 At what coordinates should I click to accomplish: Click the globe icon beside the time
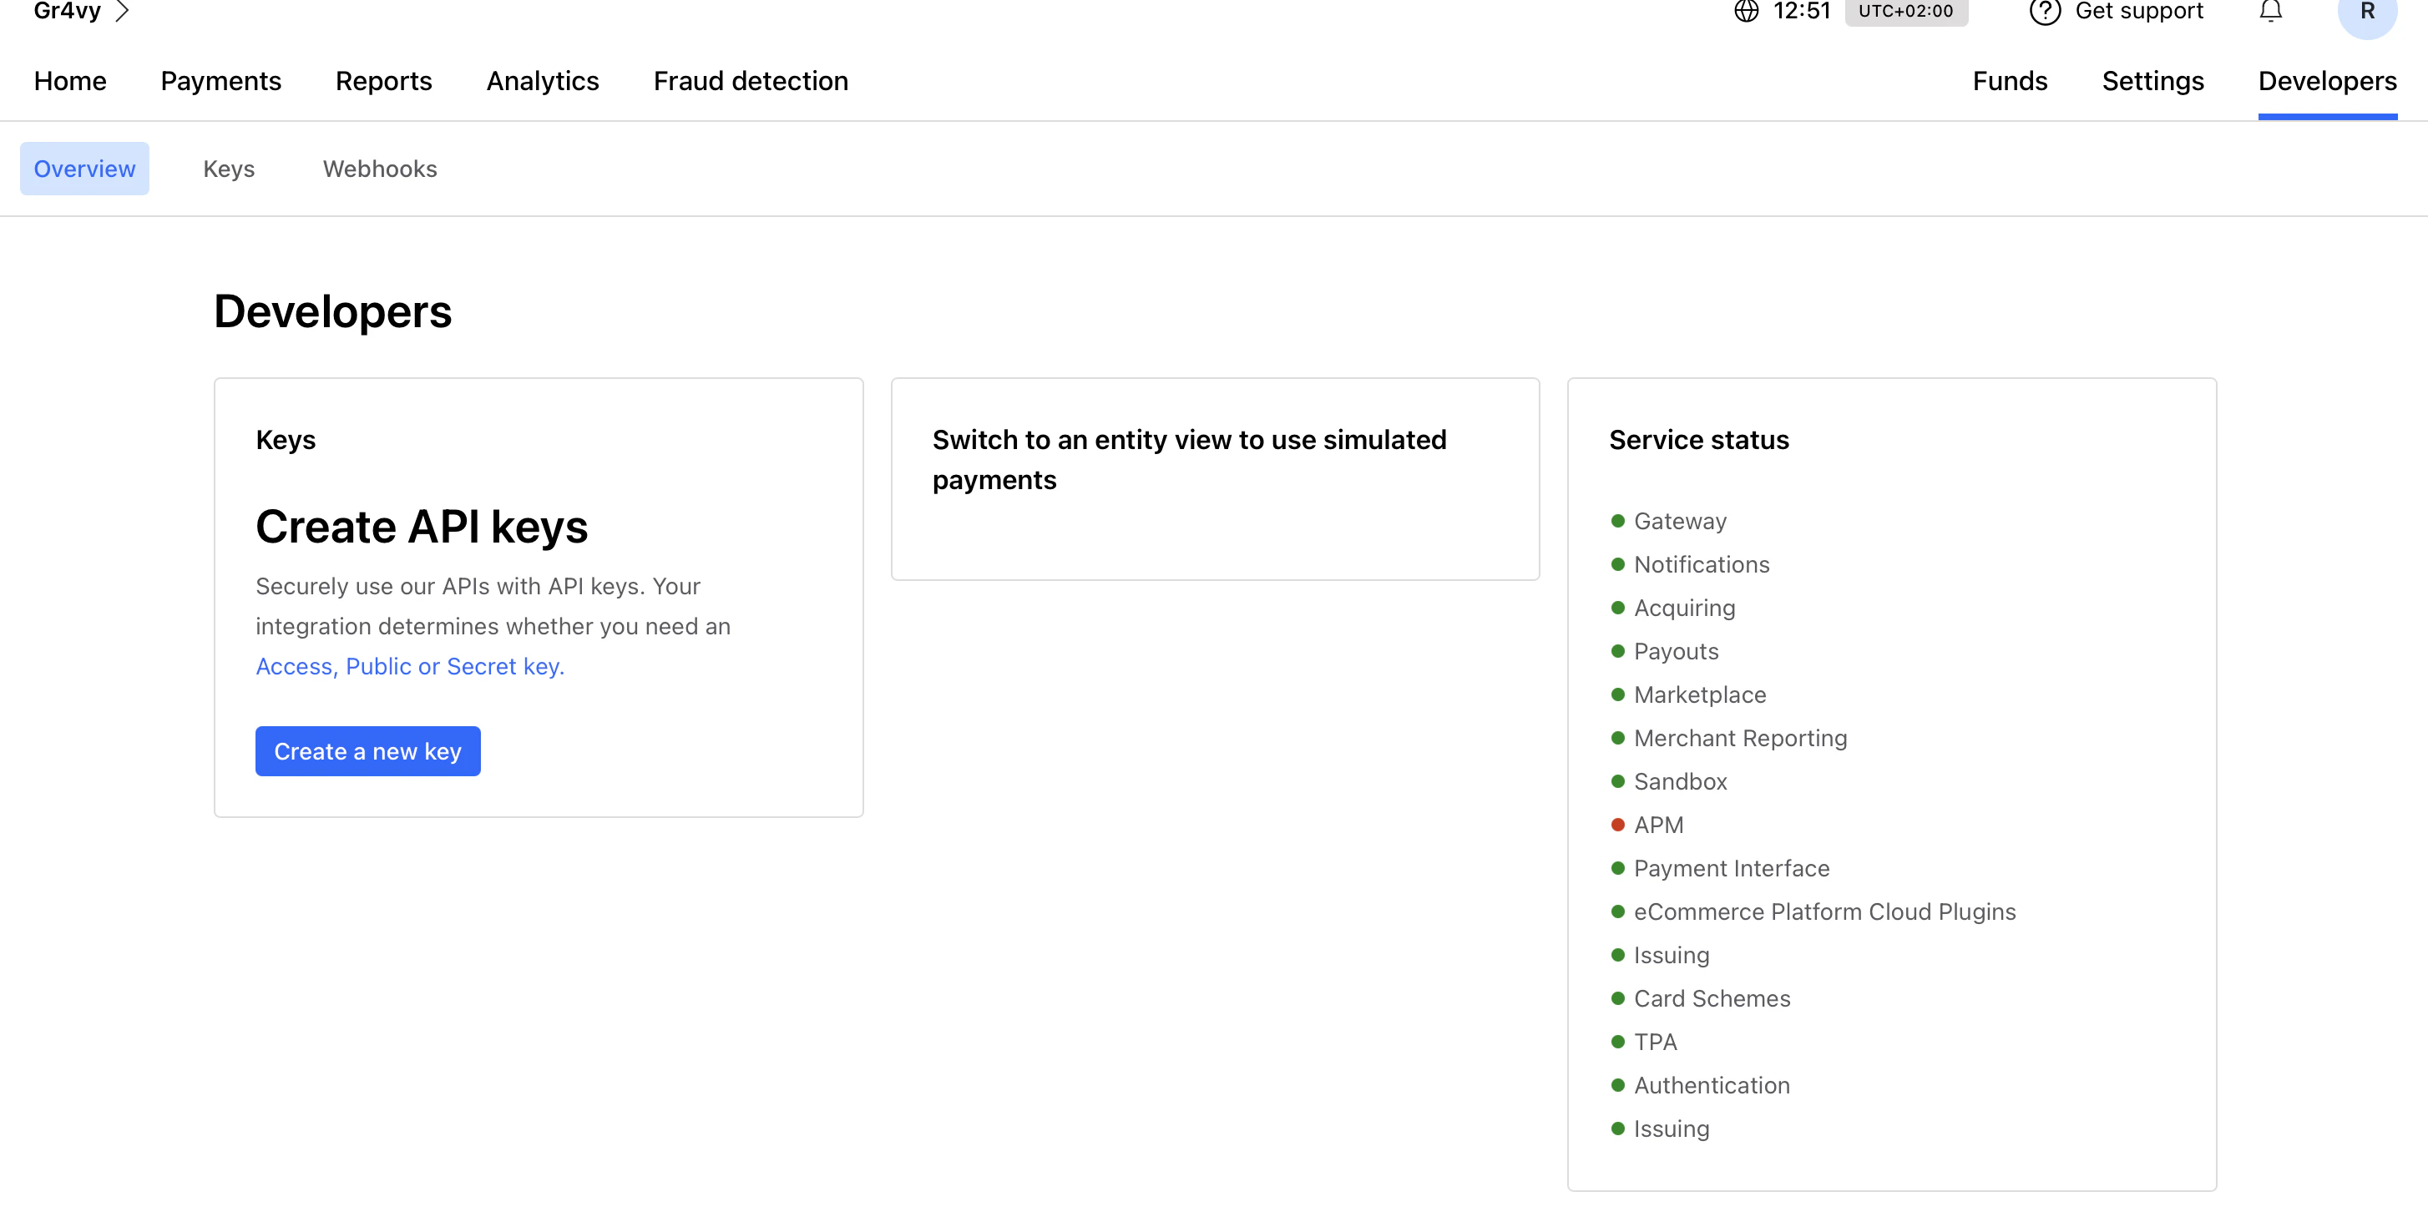[x=1747, y=13]
